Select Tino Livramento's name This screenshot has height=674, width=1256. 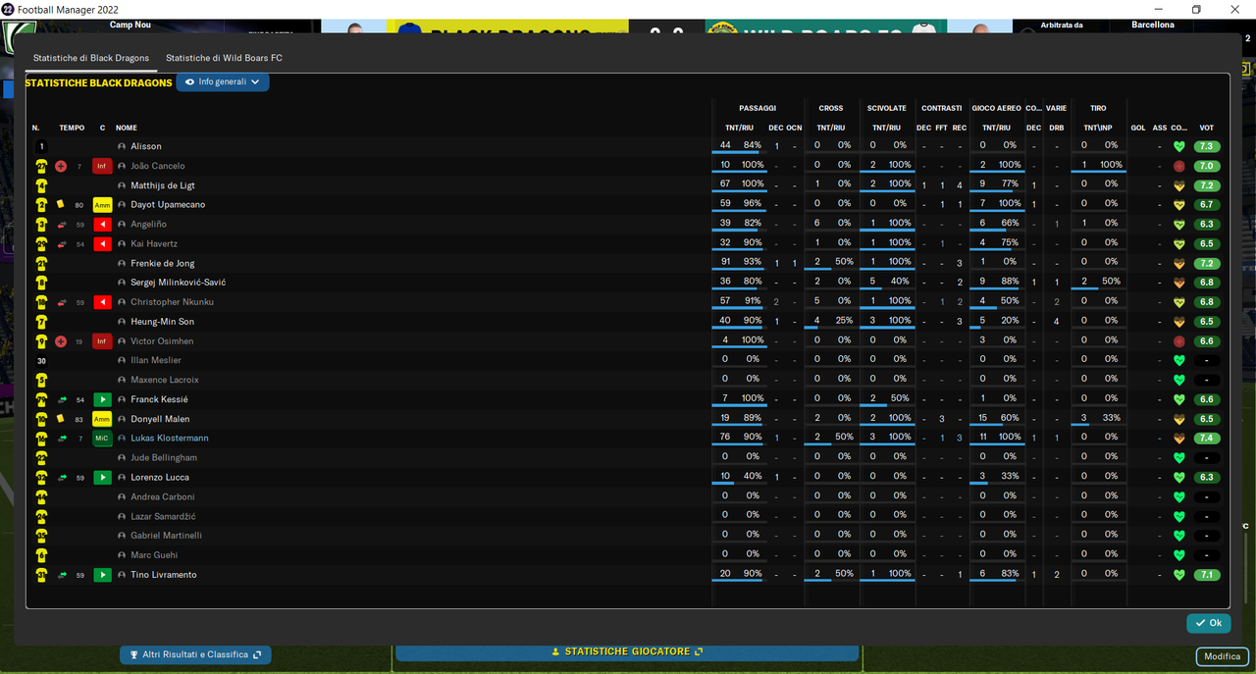point(164,575)
